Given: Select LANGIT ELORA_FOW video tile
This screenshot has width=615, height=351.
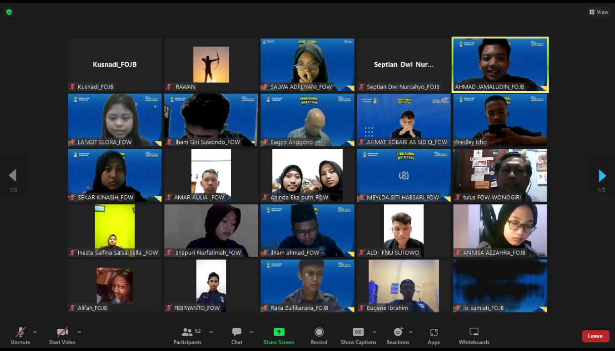Looking at the screenshot, I should coord(115,120).
